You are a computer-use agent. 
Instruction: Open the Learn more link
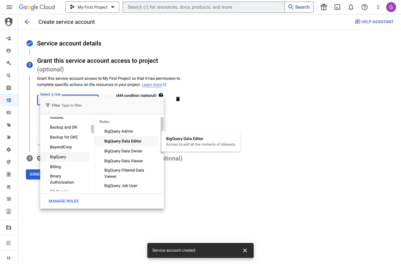152,84
